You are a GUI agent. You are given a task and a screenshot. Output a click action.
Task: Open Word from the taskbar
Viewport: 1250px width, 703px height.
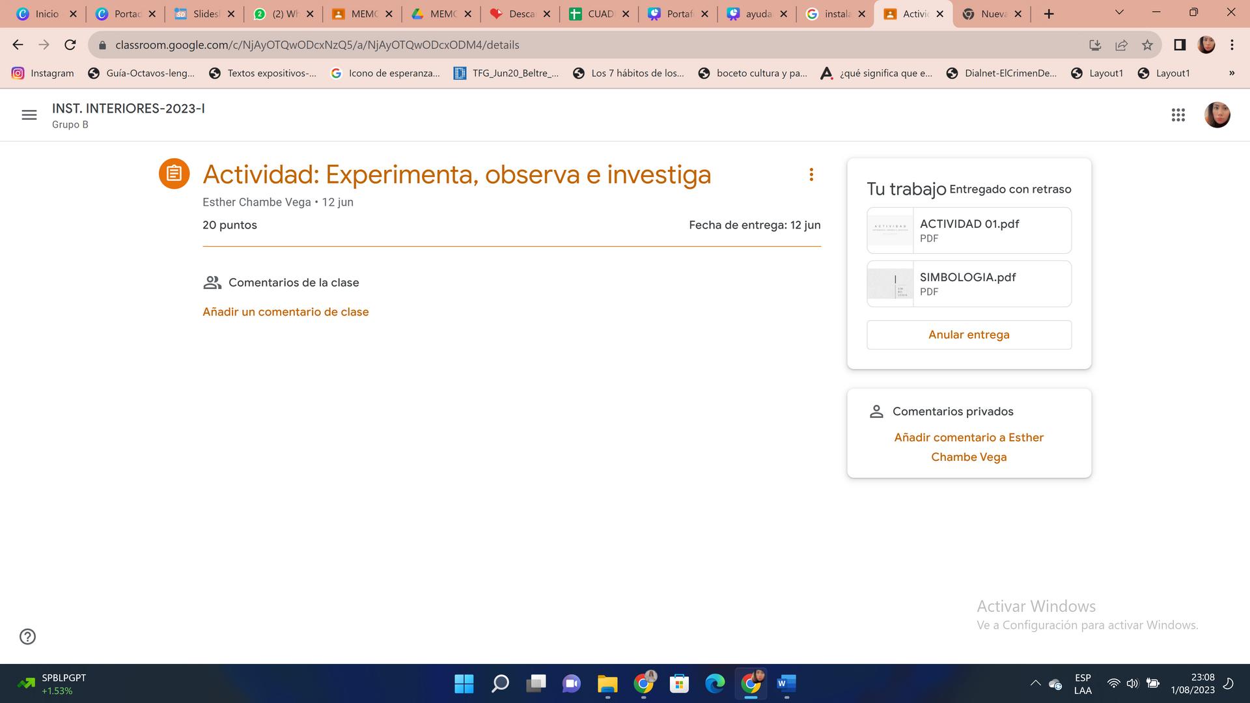pos(786,683)
